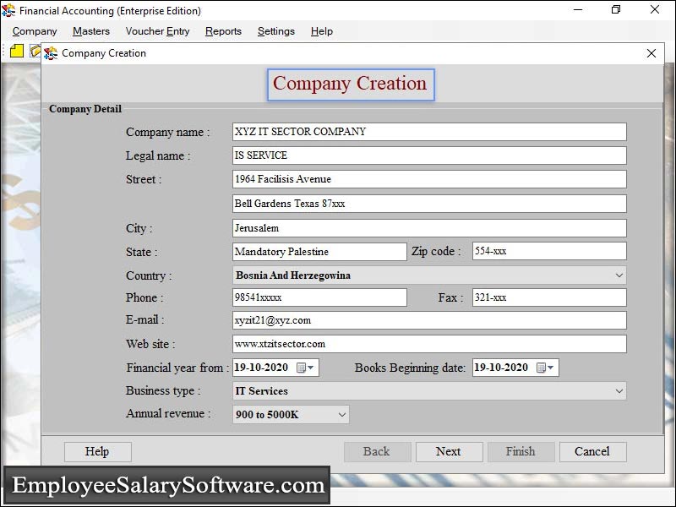The width and height of the screenshot is (676, 507).
Task: Open the Settings menu
Action: tap(276, 31)
